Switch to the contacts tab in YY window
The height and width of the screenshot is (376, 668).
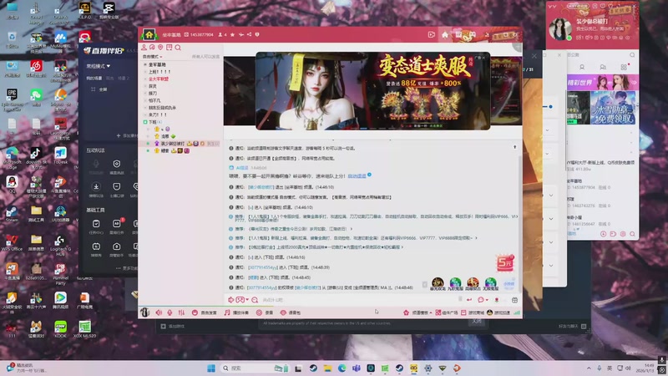pyautogui.click(x=582, y=68)
